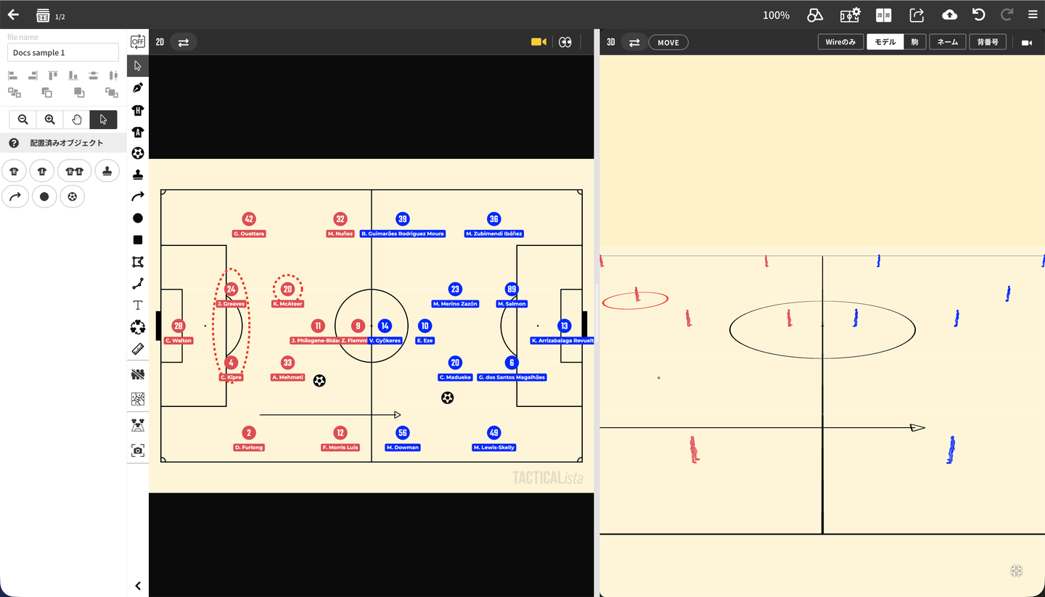
Task: Toggle the ネーム name display
Action: tap(948, 42)
